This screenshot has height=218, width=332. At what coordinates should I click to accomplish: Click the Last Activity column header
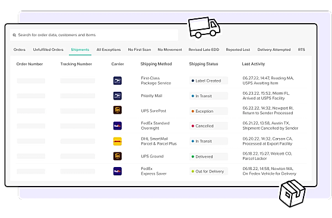coord(253,64)
